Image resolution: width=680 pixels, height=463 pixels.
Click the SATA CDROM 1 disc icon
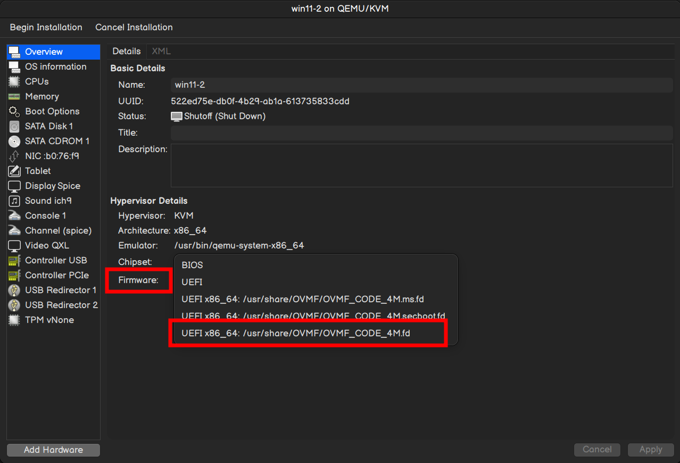click(x=14, y=141)
